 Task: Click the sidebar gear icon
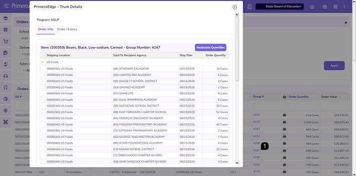coord(5,111)
